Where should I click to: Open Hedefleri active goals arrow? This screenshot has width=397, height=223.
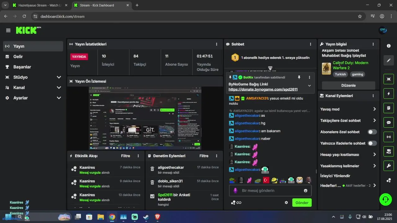375,186
